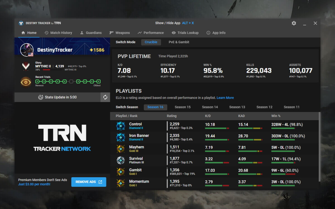Click the oldest Recent Trials match marker
The image size is (335, 209).
click(x=99, y=81)
